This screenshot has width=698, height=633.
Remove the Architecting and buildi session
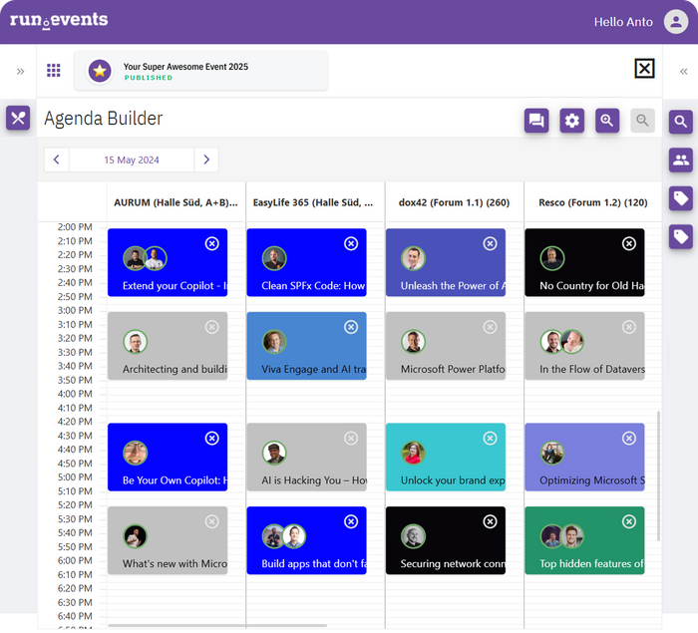[x=211, y=327]
